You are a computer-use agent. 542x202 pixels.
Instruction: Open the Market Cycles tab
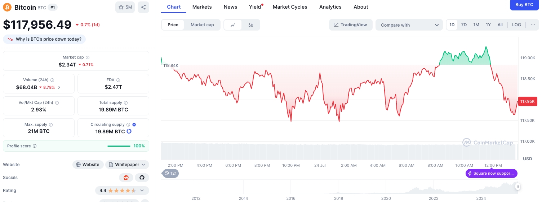pos(290,7)
